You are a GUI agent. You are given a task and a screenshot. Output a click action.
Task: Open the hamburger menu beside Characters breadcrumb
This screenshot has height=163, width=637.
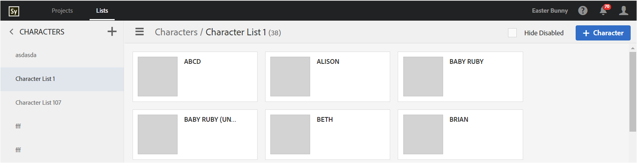coord(139,32)
